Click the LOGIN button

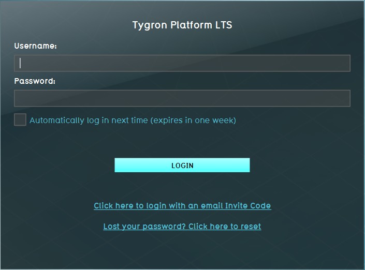(182, 165)
